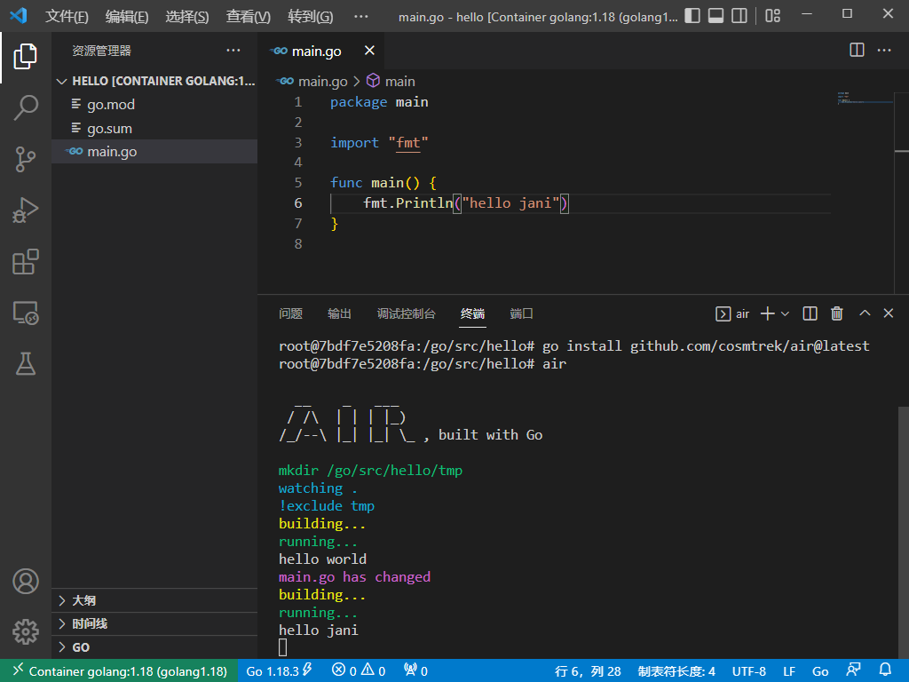This screenshot has height=682, width=909.
Task: Click Go 1.18.3 version in status bar
Action: point(279,671)
